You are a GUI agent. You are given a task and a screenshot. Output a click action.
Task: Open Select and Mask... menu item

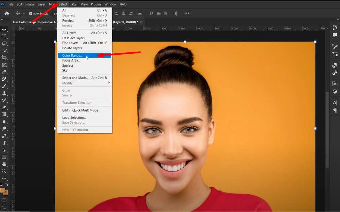point(84,78)
